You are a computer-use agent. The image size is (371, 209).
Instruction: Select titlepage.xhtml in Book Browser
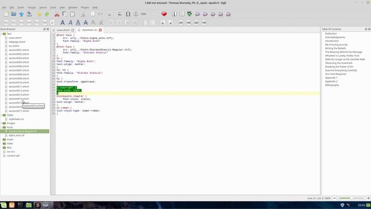point(17,42)
